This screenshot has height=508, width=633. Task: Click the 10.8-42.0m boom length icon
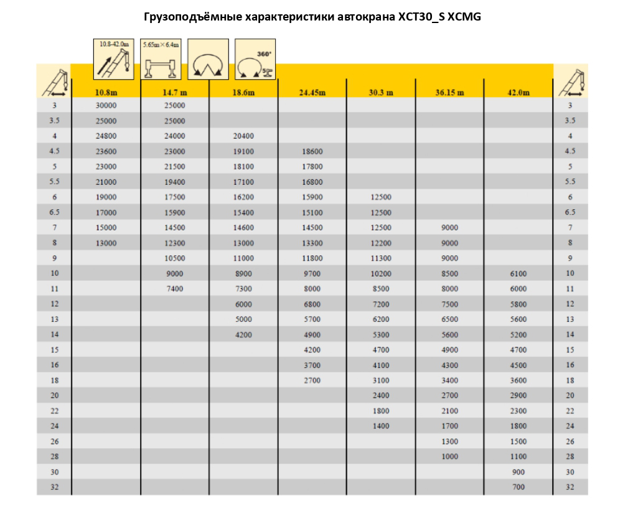point(114,59)
